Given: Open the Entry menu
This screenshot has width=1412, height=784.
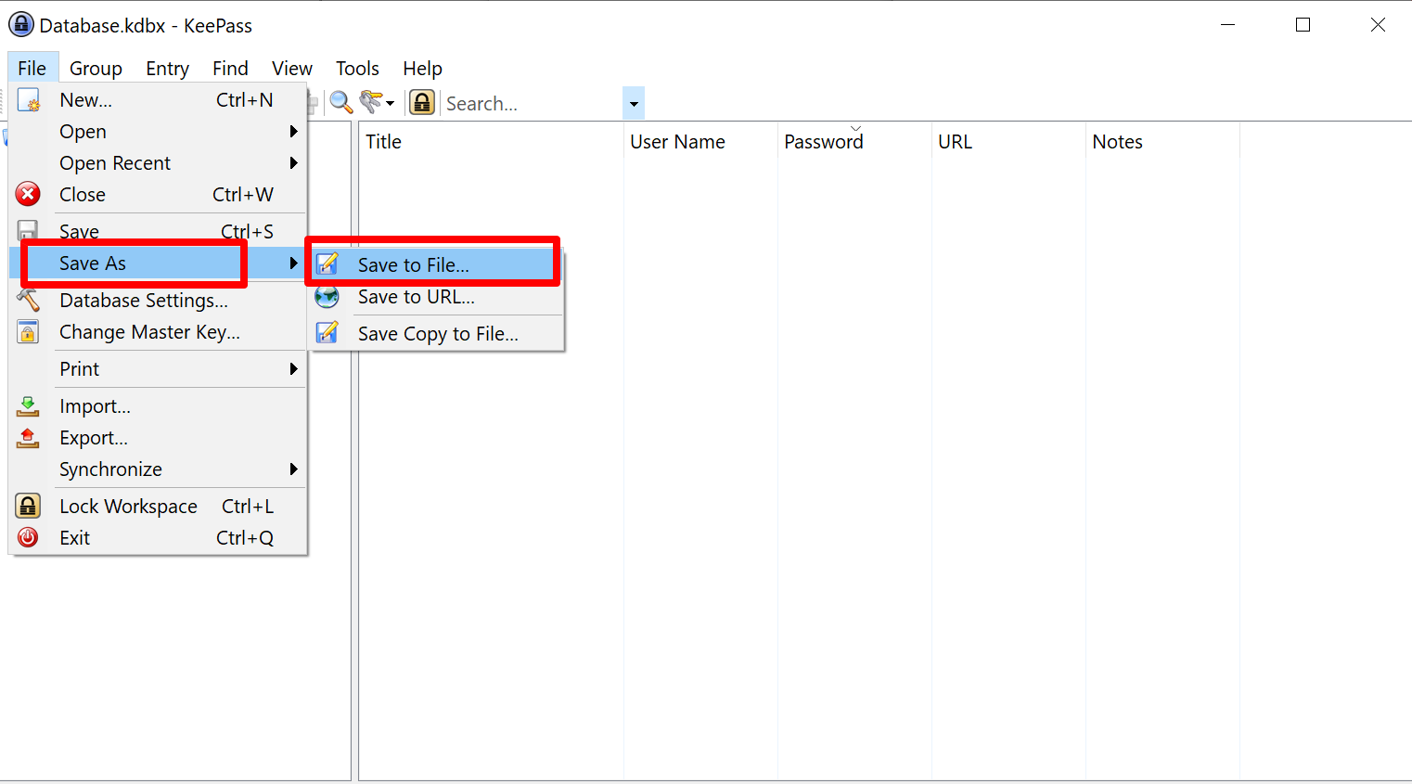Looking at the screenshot, I should [167, 69].
